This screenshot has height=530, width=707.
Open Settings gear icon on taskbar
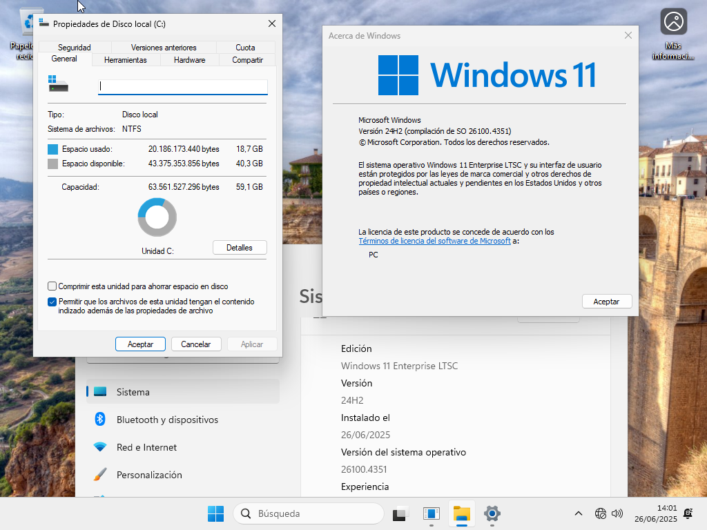click(x=492, y=513)
